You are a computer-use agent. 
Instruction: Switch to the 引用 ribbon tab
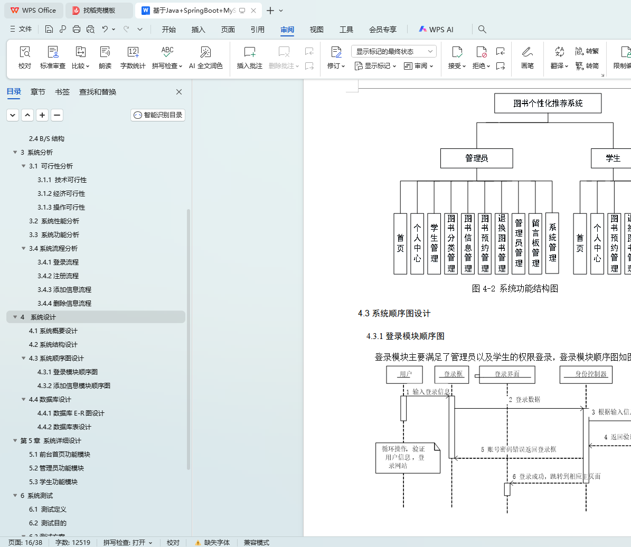(257, 30)
